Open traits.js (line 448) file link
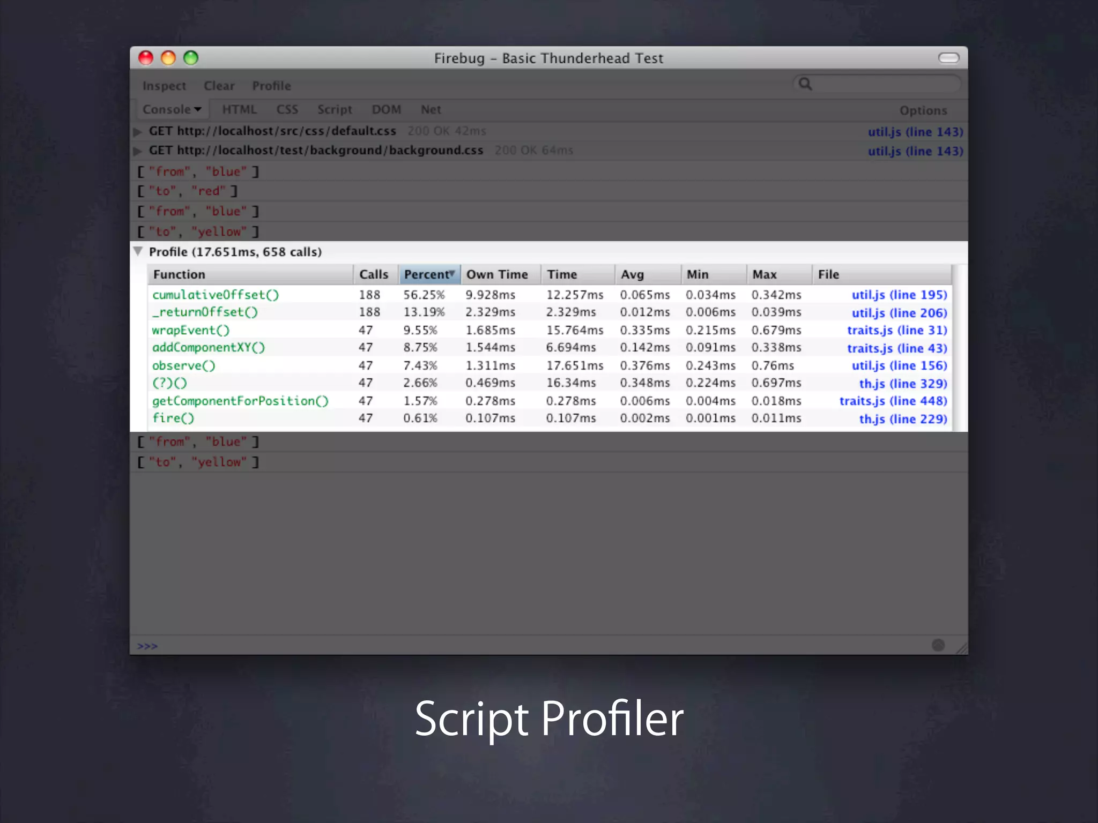 point(893,401)
